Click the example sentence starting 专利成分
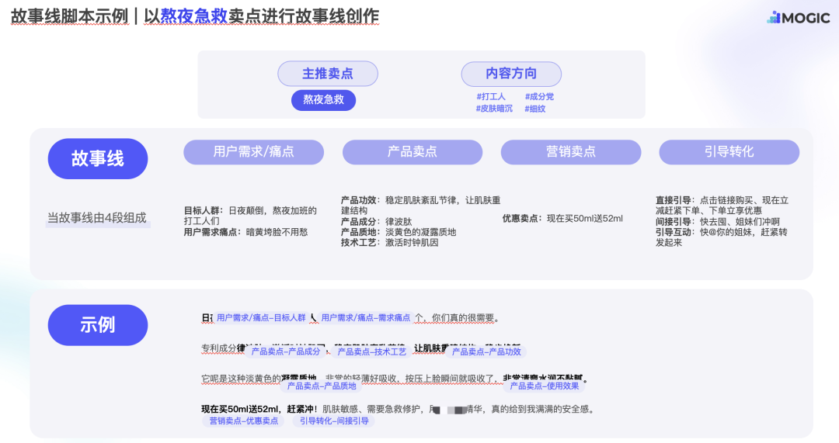Screen dimensions: 839x443 361,348
